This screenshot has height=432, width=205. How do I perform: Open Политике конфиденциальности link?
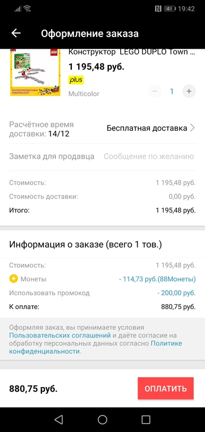coord(95,347)
